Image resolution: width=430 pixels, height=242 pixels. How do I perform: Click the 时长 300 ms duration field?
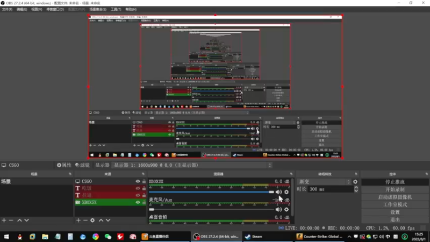click(331, 189)
